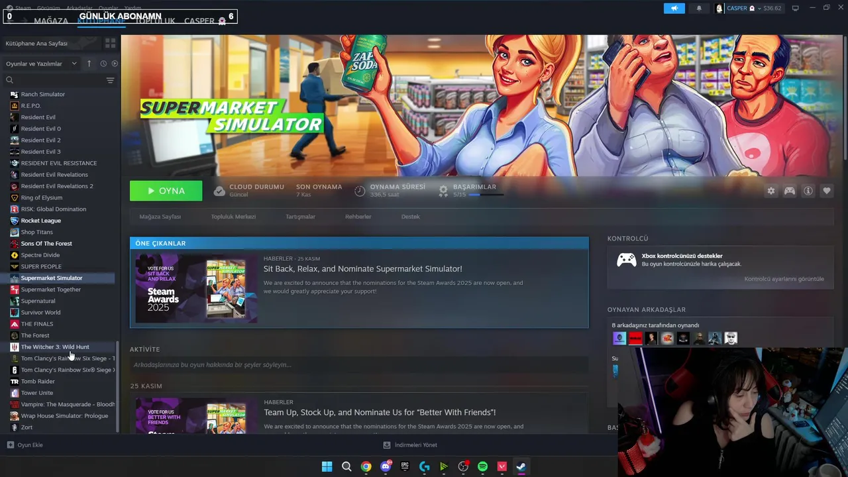Viewport: 848px width, 477px height.
Task: Click the CASPER profile avatar
Action: coord(719,9)
